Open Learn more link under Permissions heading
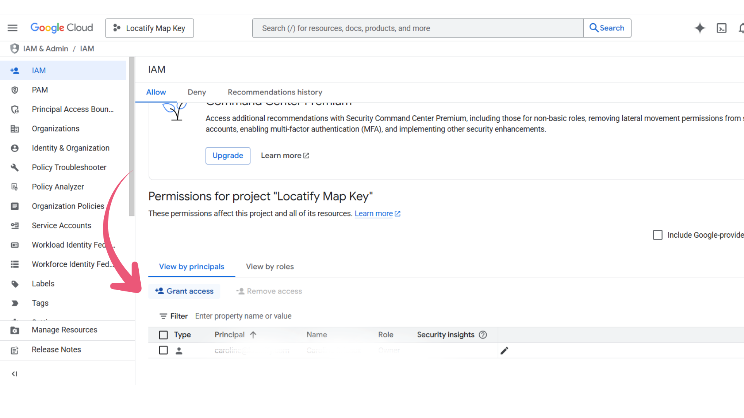 [377, 214]
